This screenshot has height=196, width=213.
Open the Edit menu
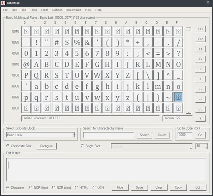pos(14,10)
